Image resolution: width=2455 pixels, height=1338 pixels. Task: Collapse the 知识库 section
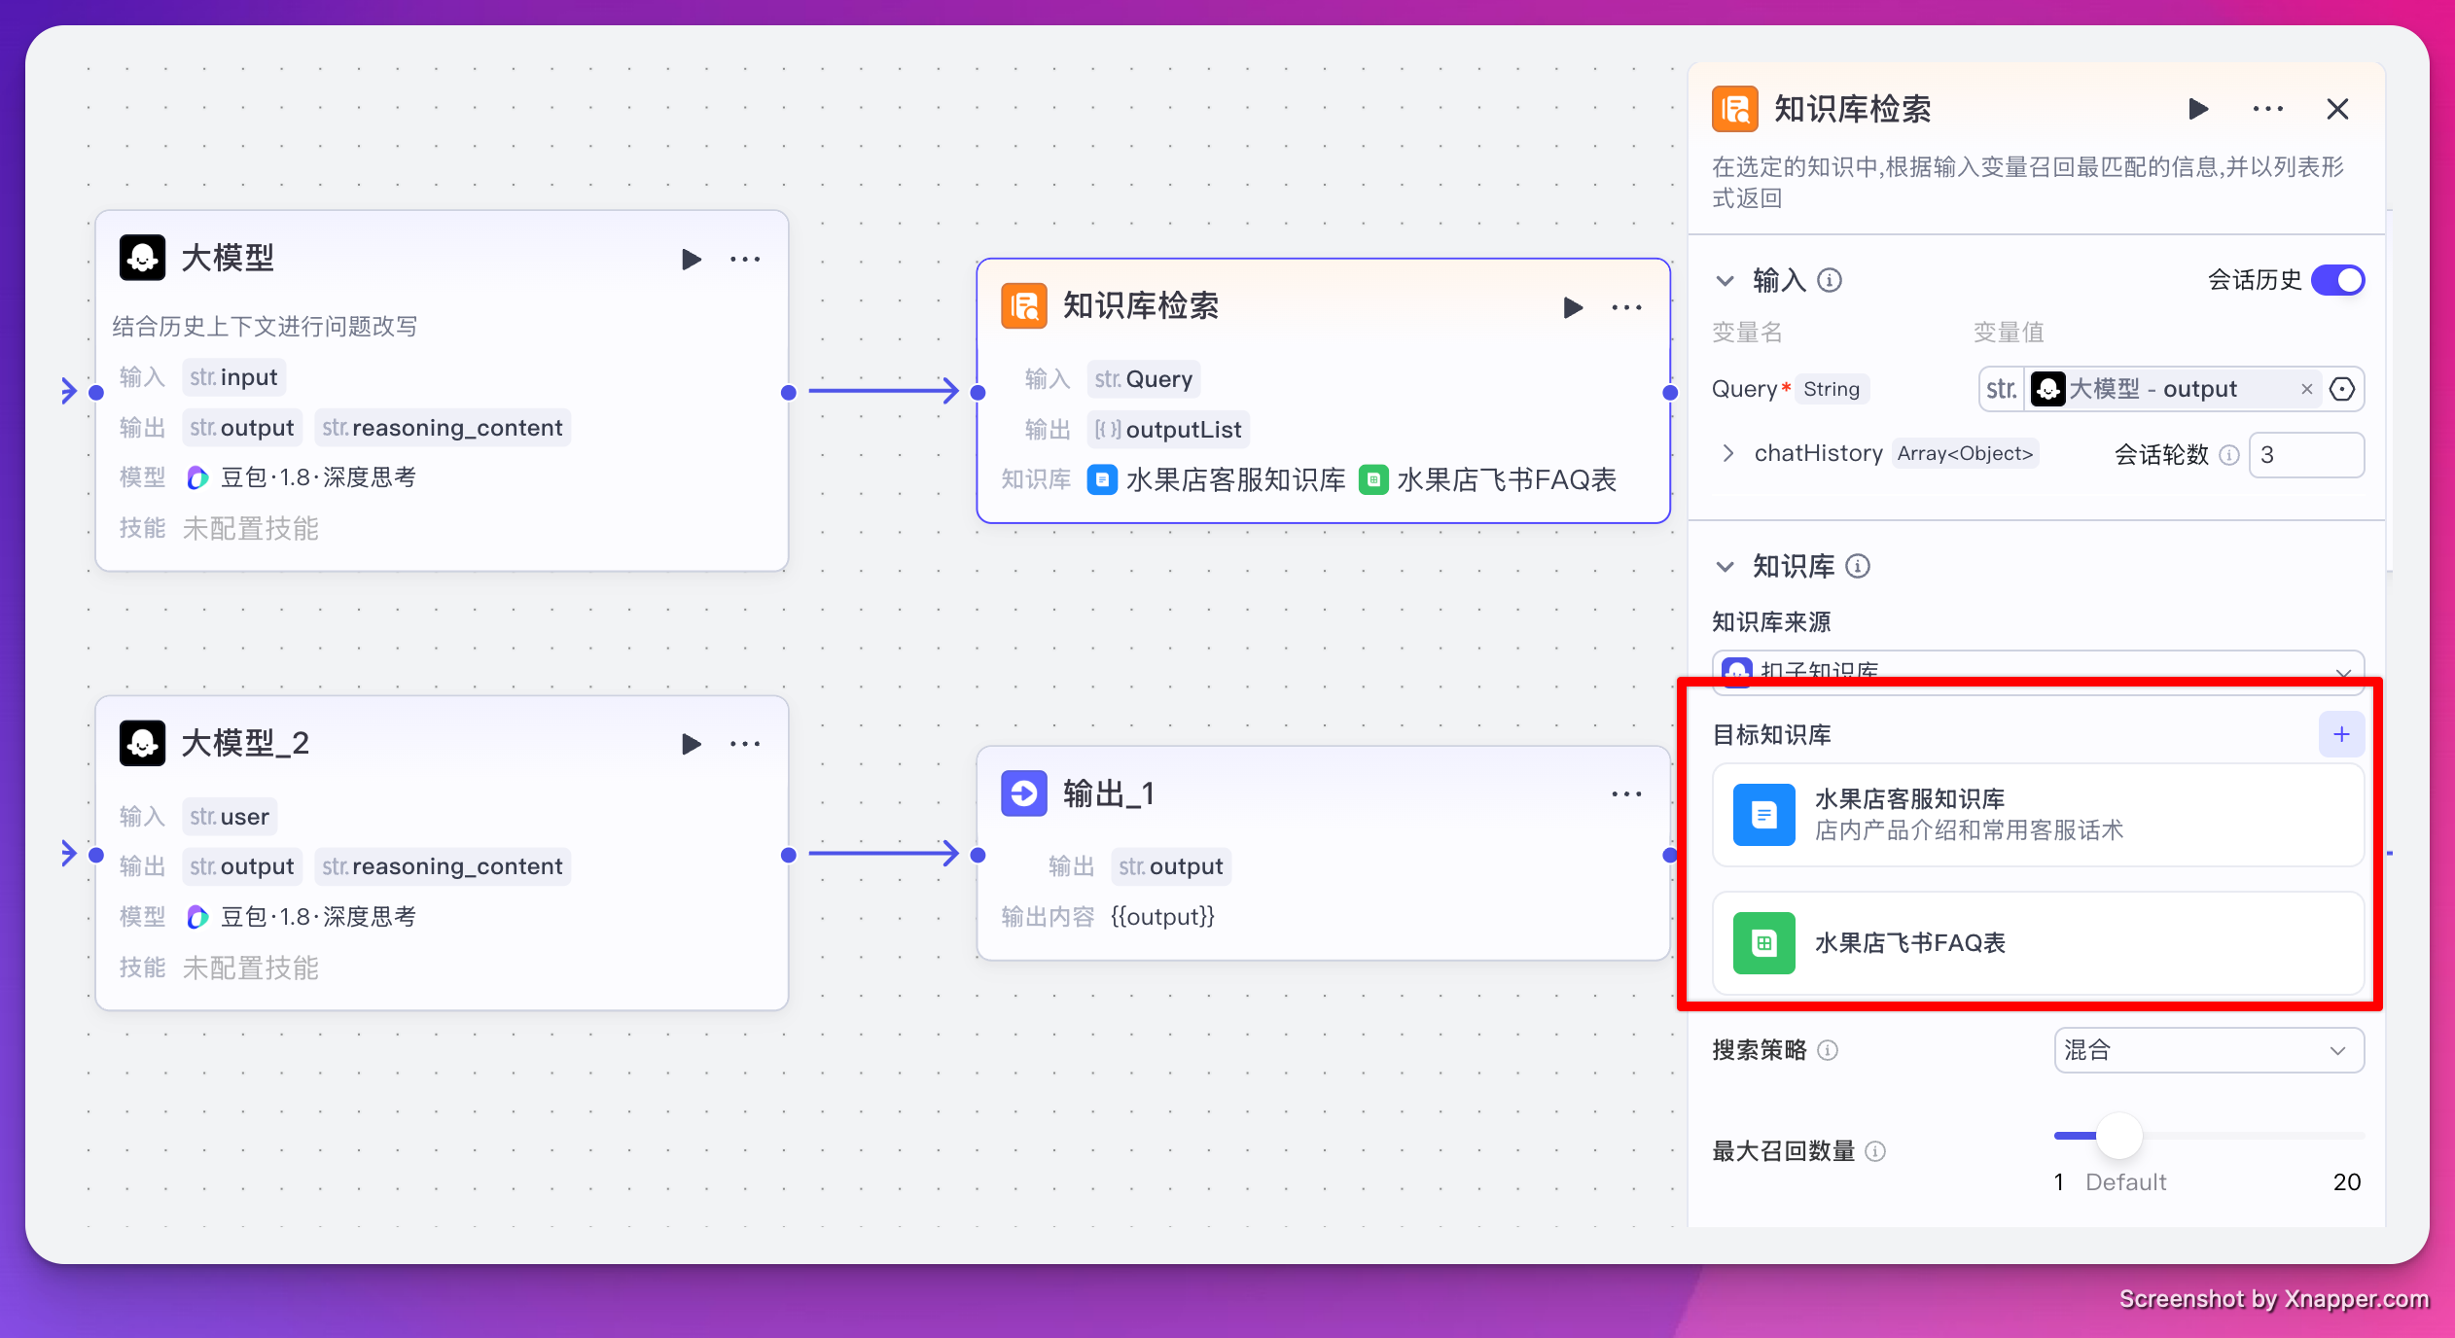pyautogui.click(x=1725, y=566)
